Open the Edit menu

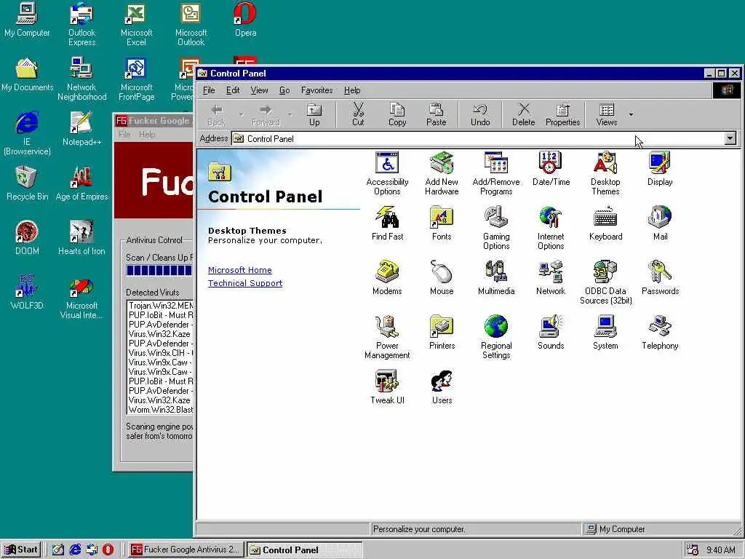pyautogui.click(x=233, y=90)
